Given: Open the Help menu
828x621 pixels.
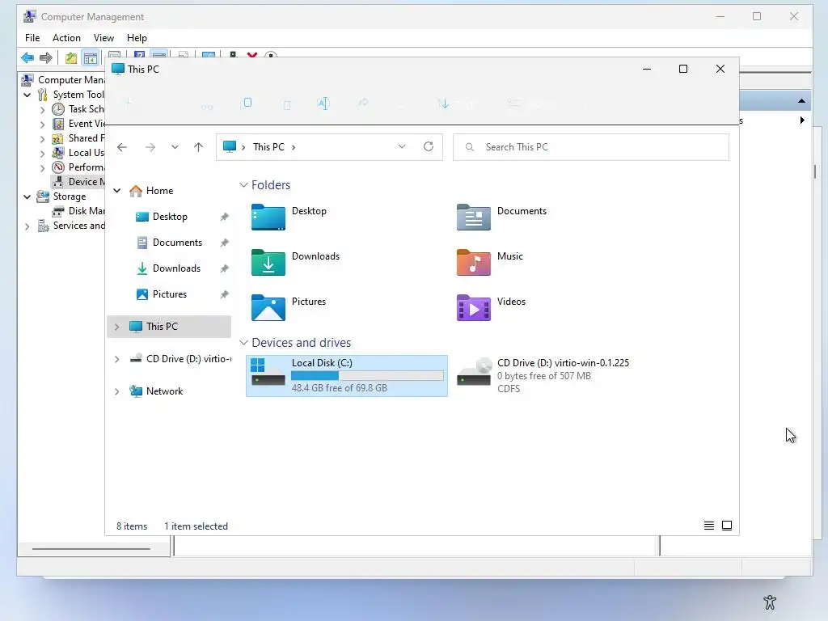Looking at the screenshot, I should tap(137, 38).
